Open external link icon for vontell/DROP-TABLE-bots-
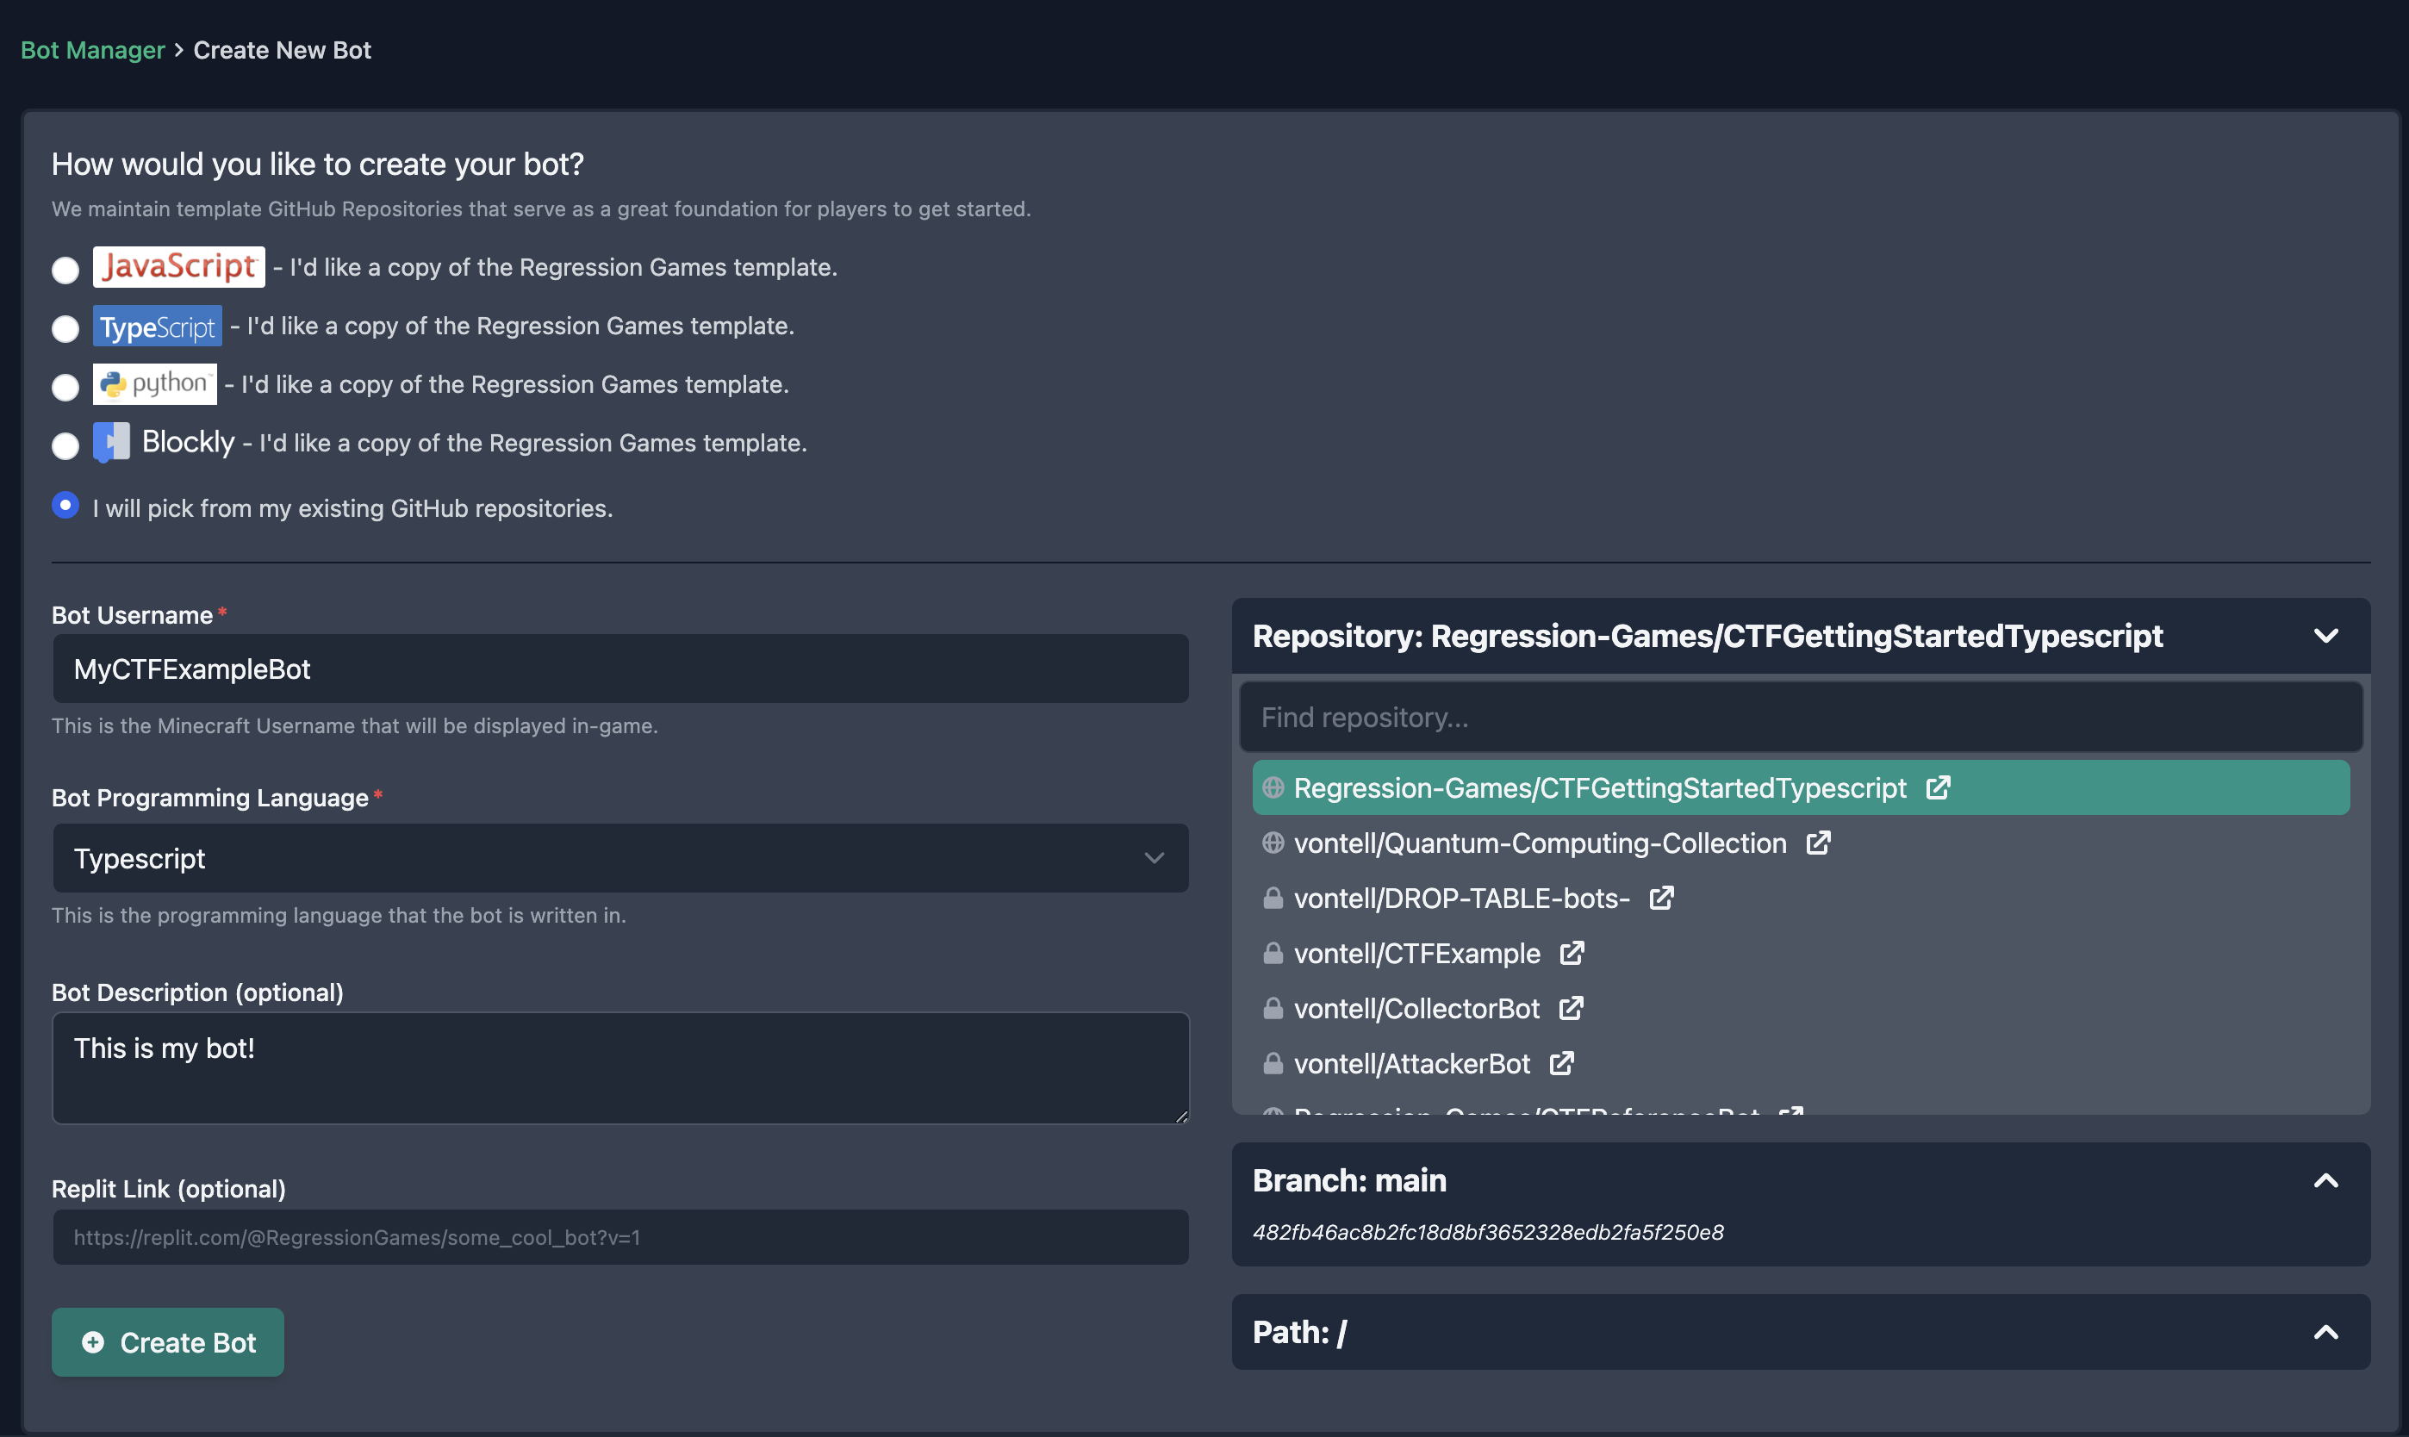 coord(1660,898)
